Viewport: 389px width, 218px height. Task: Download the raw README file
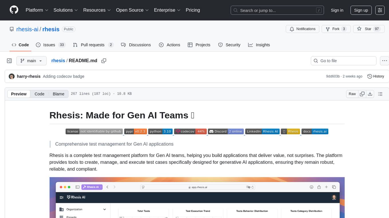click(x=370, y=94)
